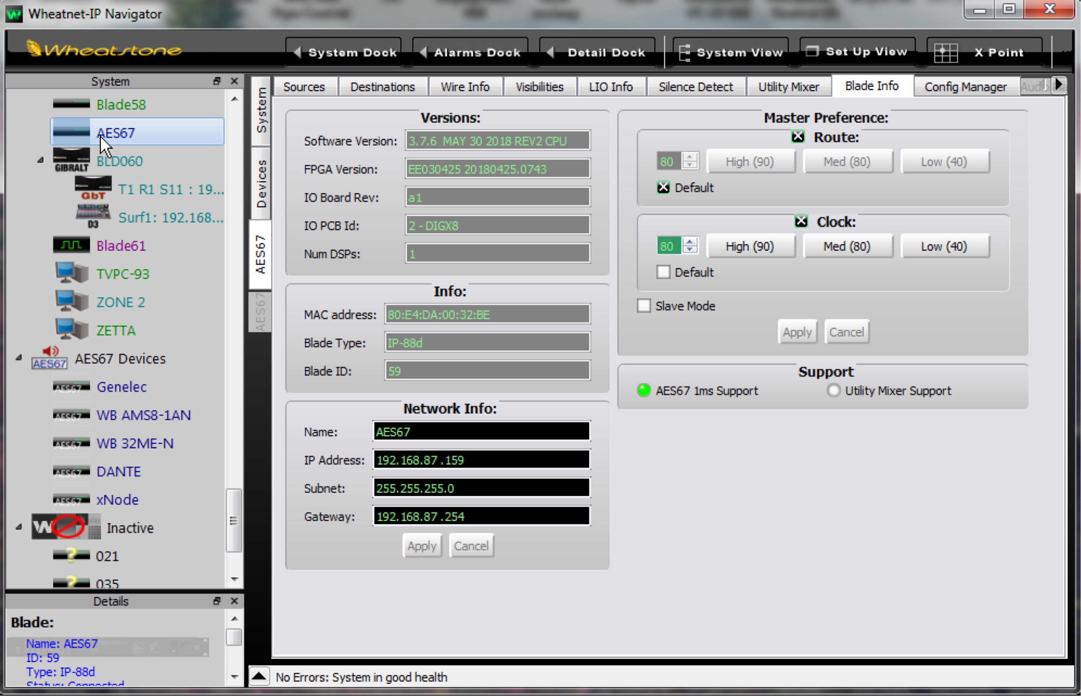Image resolution: width=1081 pixels, height=696 pixels.
Task: Collapse the AES67 Devices tree node
Action: pos(18,357)
